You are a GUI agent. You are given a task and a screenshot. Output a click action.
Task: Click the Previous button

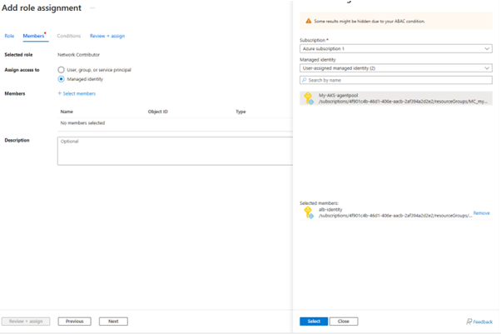point(74,322)
